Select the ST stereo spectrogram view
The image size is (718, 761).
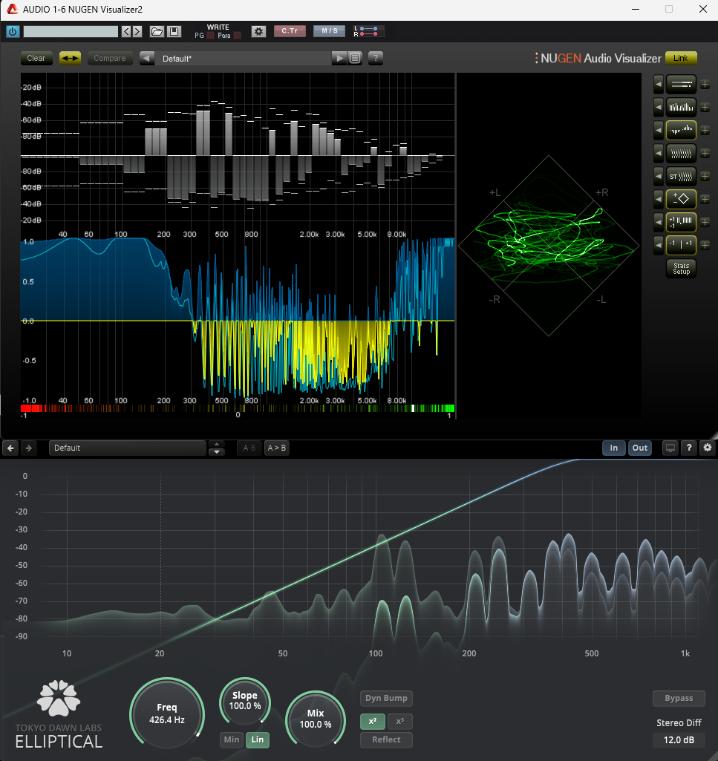click(681, 176)
